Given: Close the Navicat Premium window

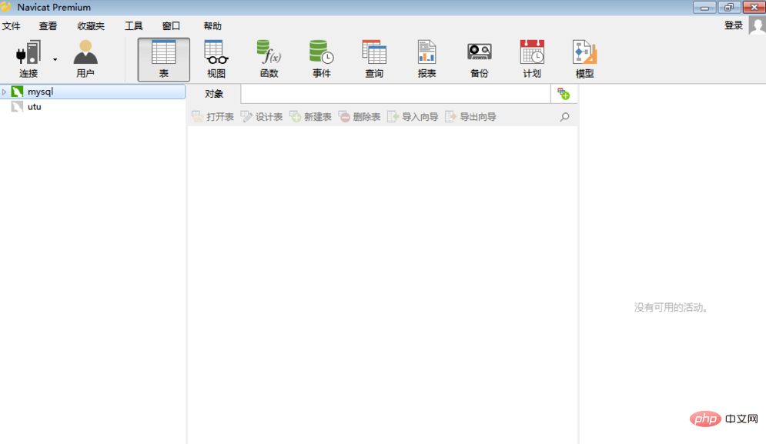Looking at the screenshot, I should click(754, 8).
